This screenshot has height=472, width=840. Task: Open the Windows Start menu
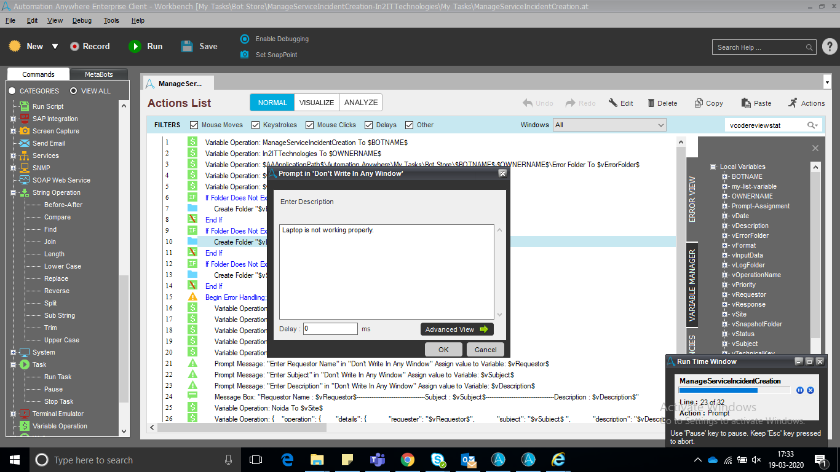click(14, 460)
